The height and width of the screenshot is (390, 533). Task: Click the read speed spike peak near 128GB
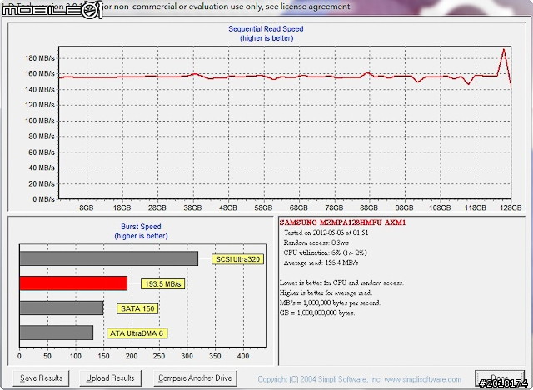[503, 50]
